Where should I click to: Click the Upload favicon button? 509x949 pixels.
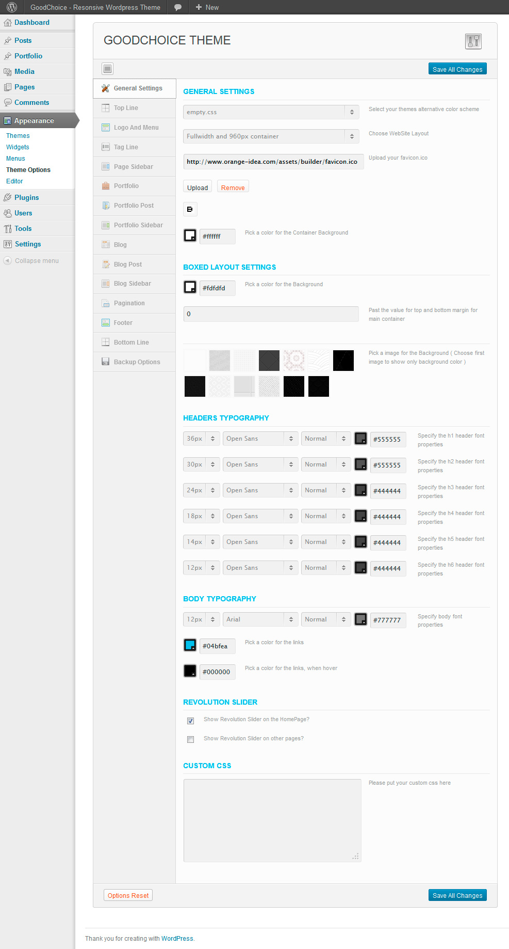(x=198, y=188)
